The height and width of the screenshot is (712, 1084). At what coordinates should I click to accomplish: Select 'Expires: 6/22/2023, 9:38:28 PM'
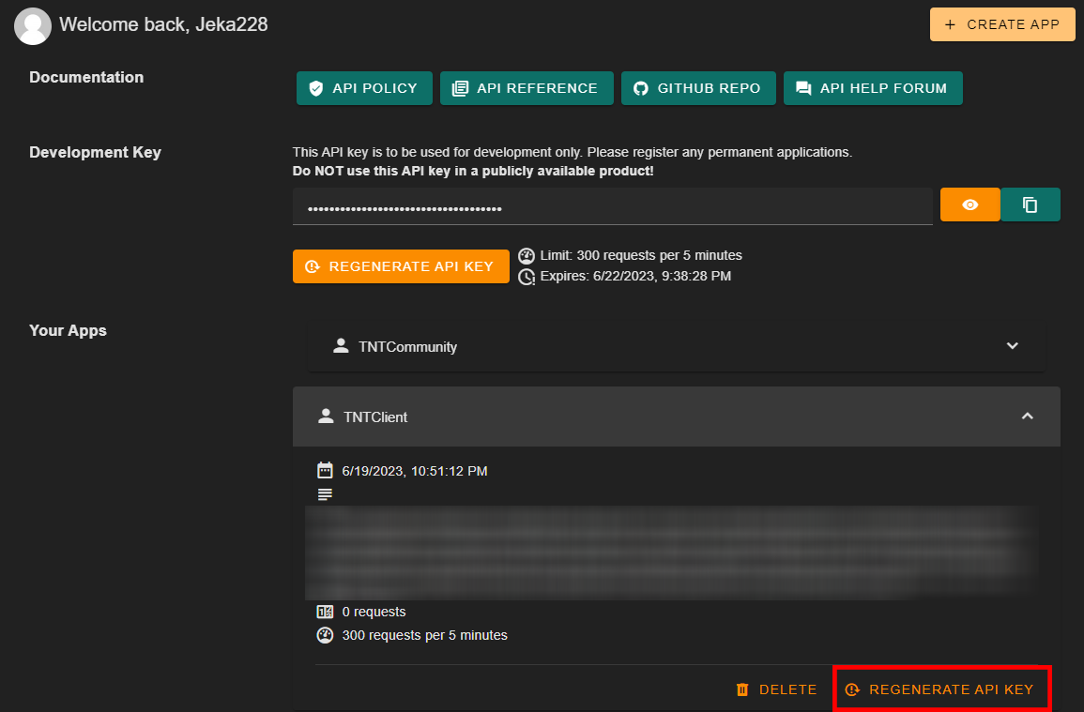[x=635, y=277]
